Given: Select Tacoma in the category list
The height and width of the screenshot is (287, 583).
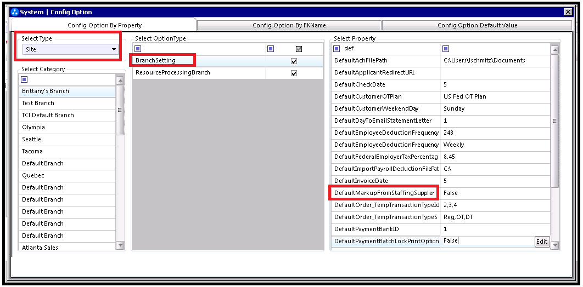Looking at the screenshot, I should click(68, 151).
